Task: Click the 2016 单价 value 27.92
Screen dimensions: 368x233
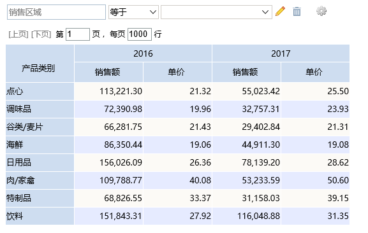Action: click(x=200, y=216)
